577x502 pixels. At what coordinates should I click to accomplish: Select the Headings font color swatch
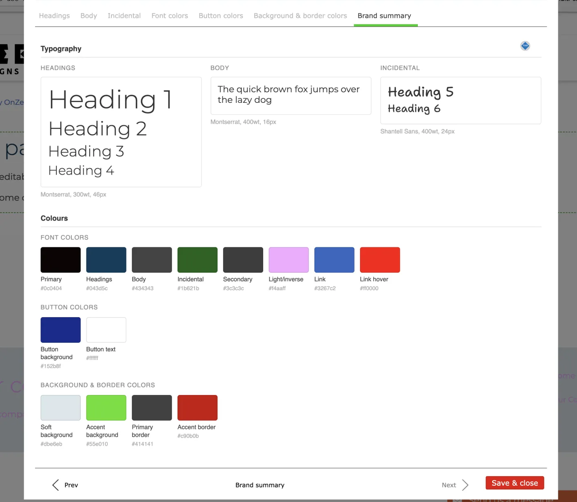106,260
